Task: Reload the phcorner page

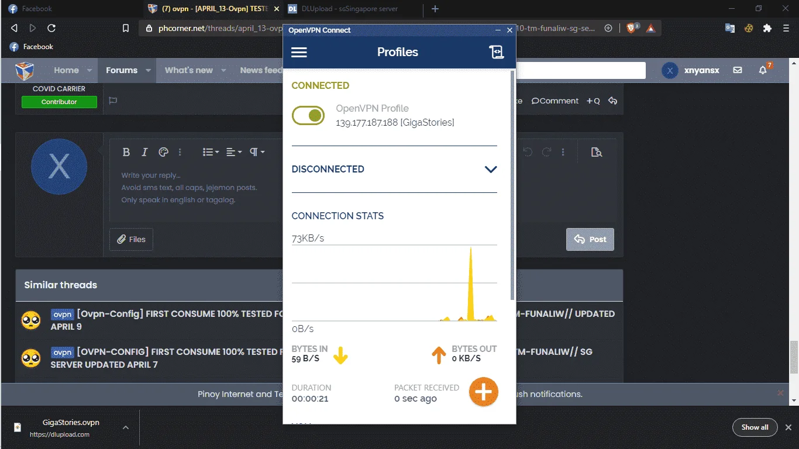Action: click(51, 28)
